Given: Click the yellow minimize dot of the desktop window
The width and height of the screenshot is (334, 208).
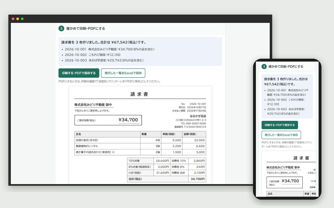Looking at the screenshot, I should 18,19.
